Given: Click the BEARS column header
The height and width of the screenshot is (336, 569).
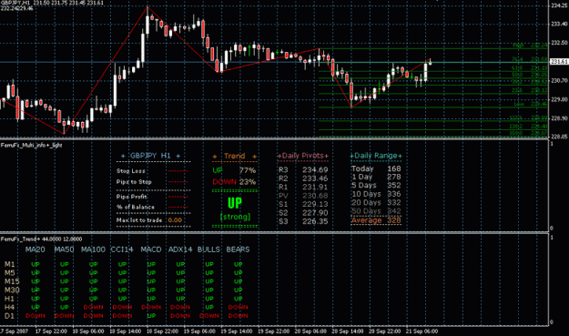Looking at the screenshot, I should 238,249.
